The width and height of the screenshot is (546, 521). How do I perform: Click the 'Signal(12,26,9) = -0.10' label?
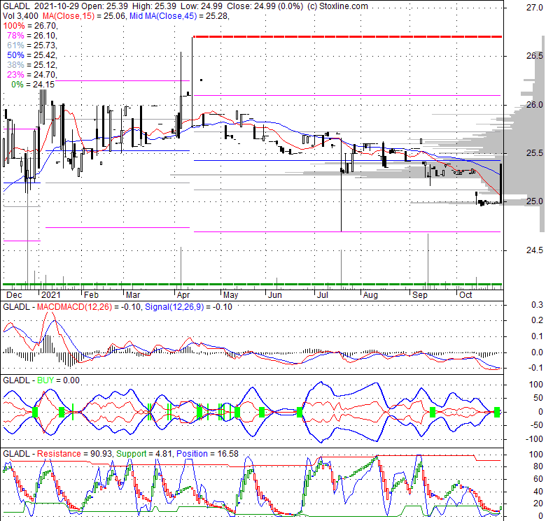[x=188, y=307]
